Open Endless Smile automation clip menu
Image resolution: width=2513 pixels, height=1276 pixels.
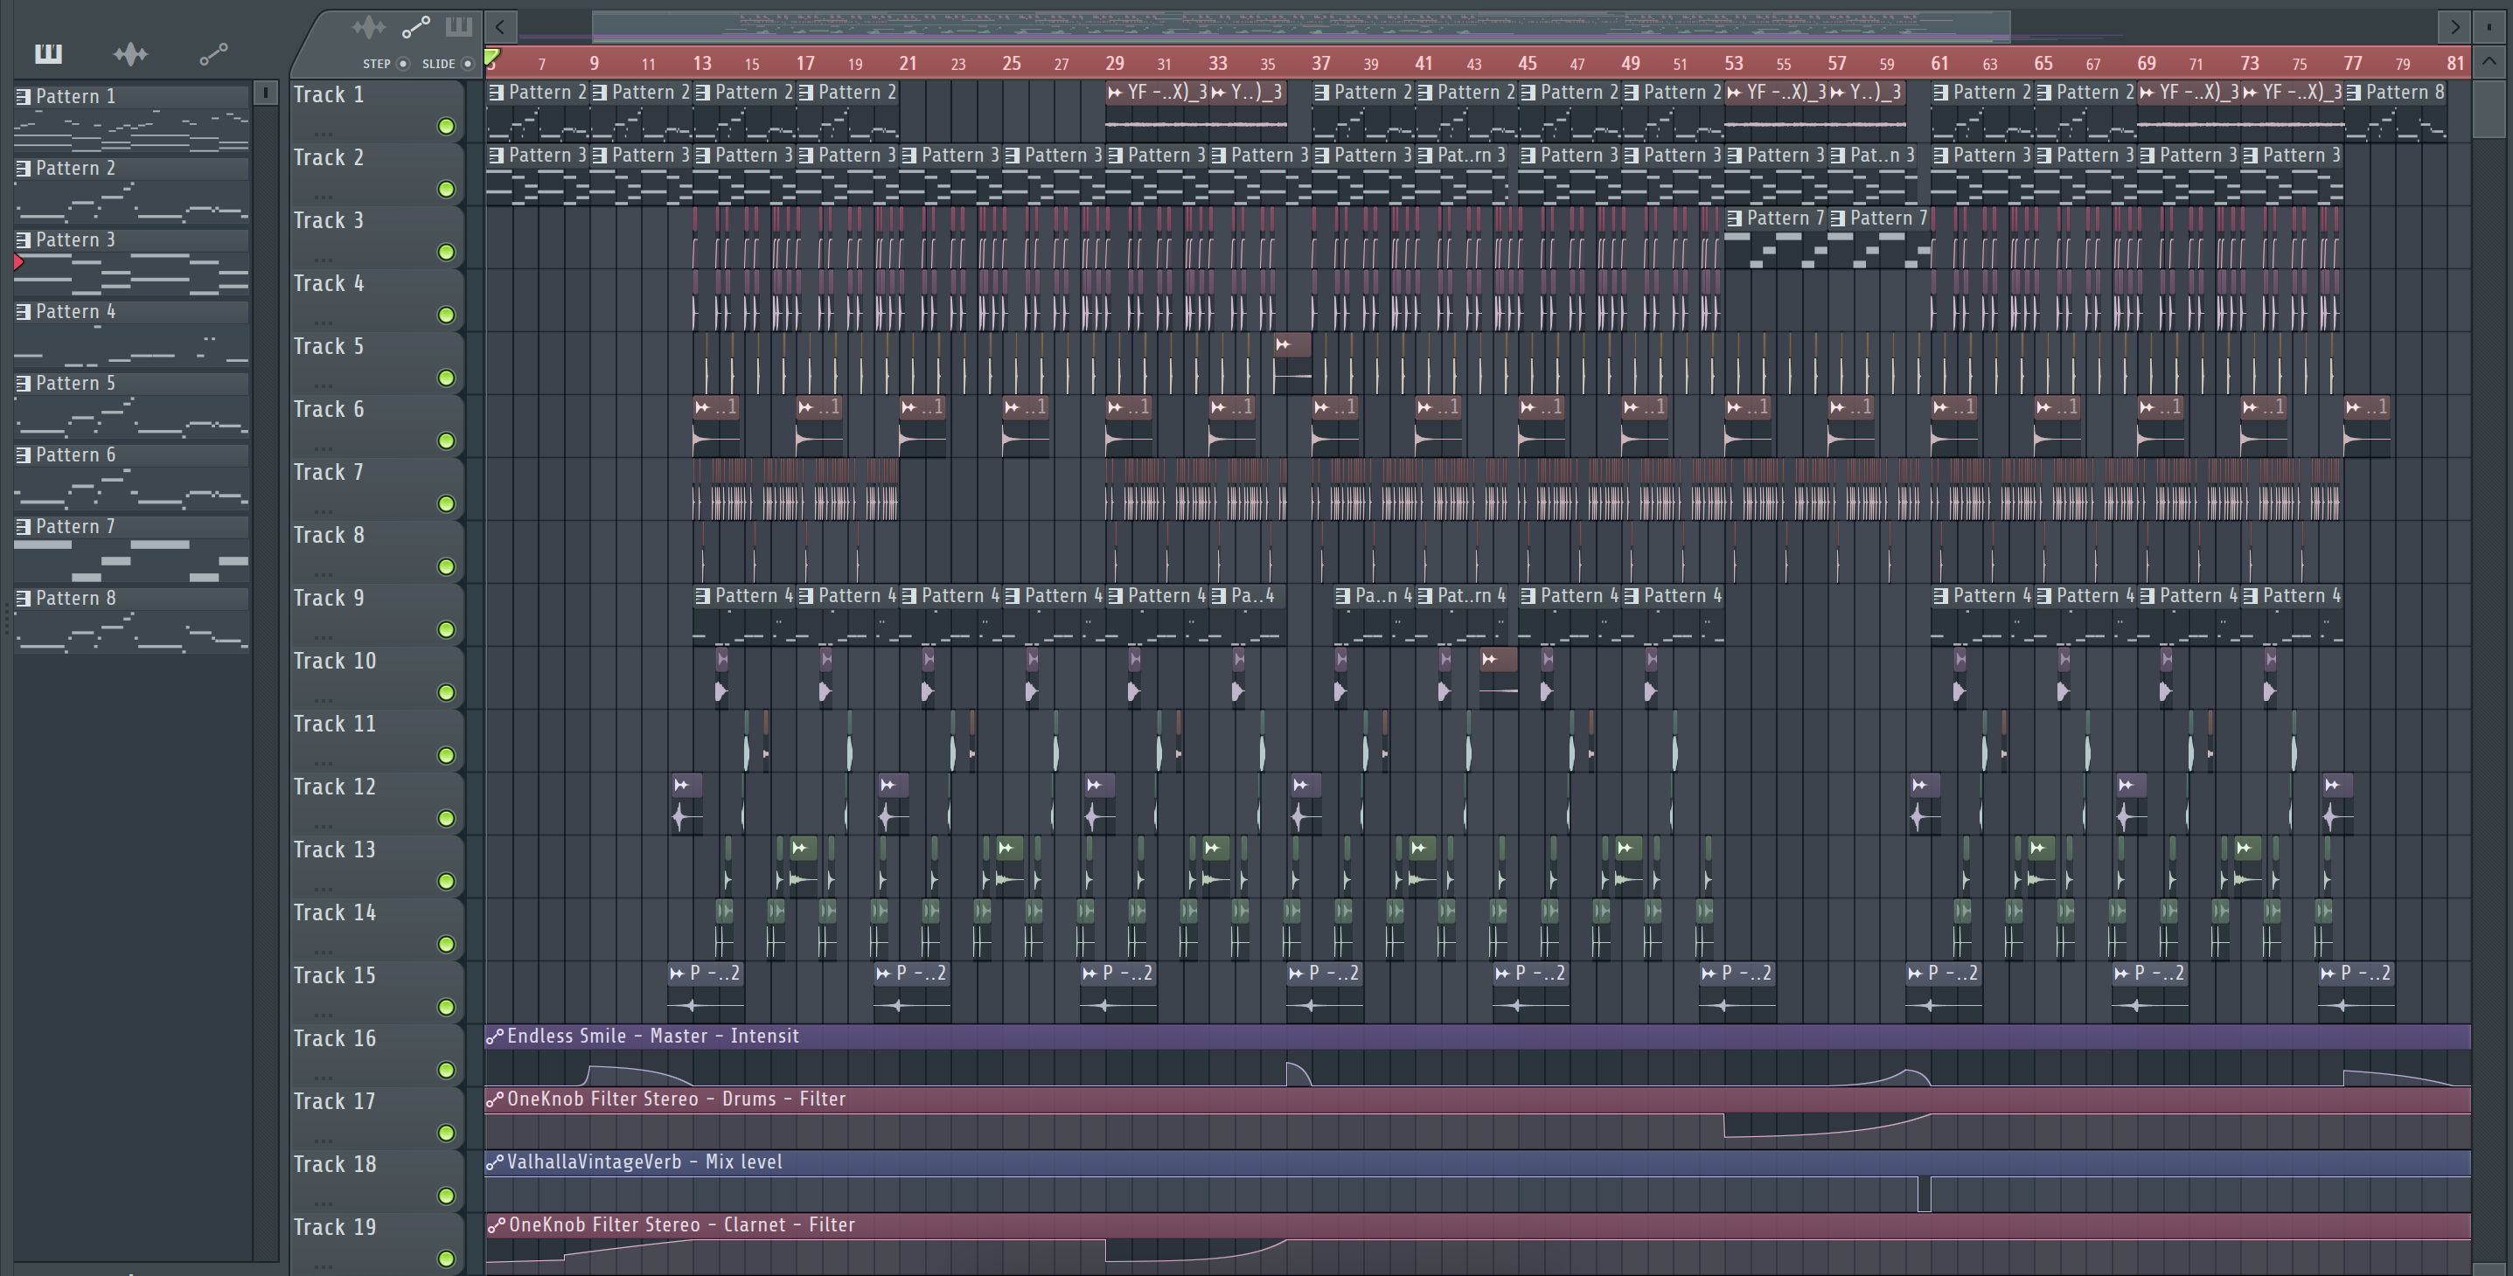(495, 1037)
